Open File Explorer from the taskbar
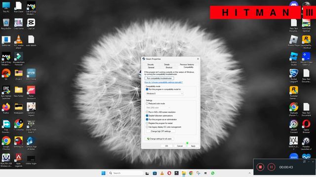 coord(184,173)
